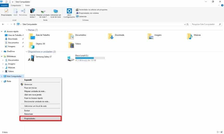
Task: Expand the Rede tree node
Action: coord(2,81)
